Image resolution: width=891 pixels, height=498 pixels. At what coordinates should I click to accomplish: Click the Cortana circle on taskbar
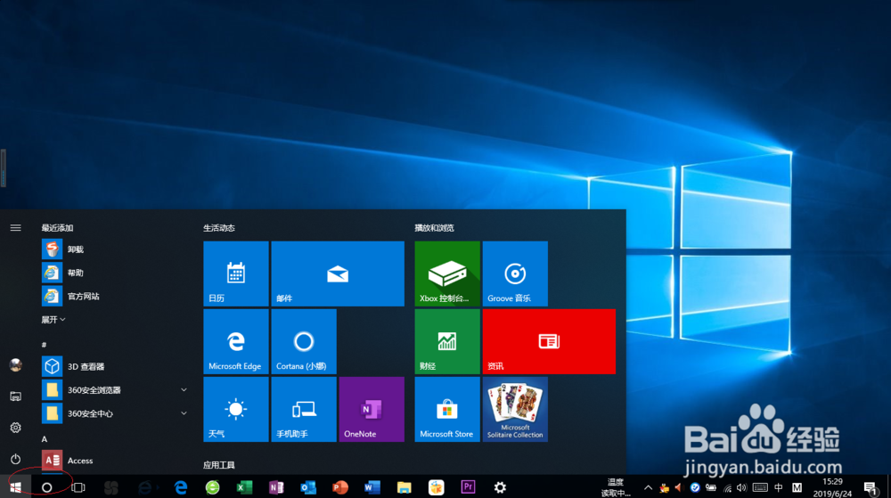click(46, 487)
